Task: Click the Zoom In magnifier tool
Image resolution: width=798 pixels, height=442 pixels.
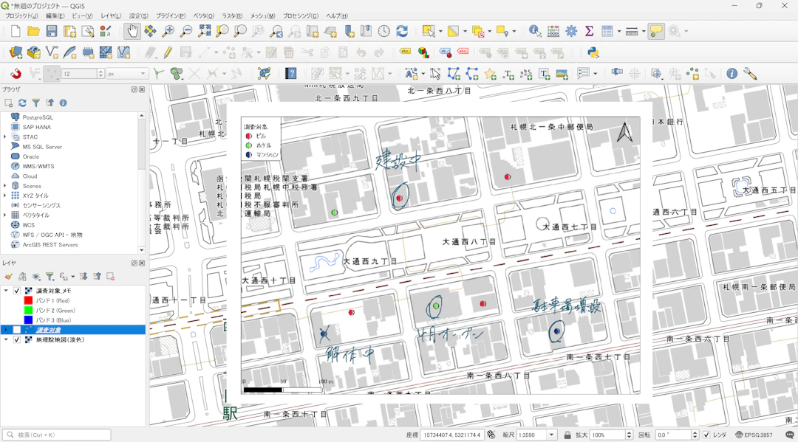Action: coord(168,31)
